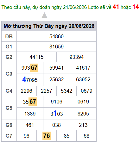Select G6 result 038
This screenshot has height=143, width=140.
[56, 125]
